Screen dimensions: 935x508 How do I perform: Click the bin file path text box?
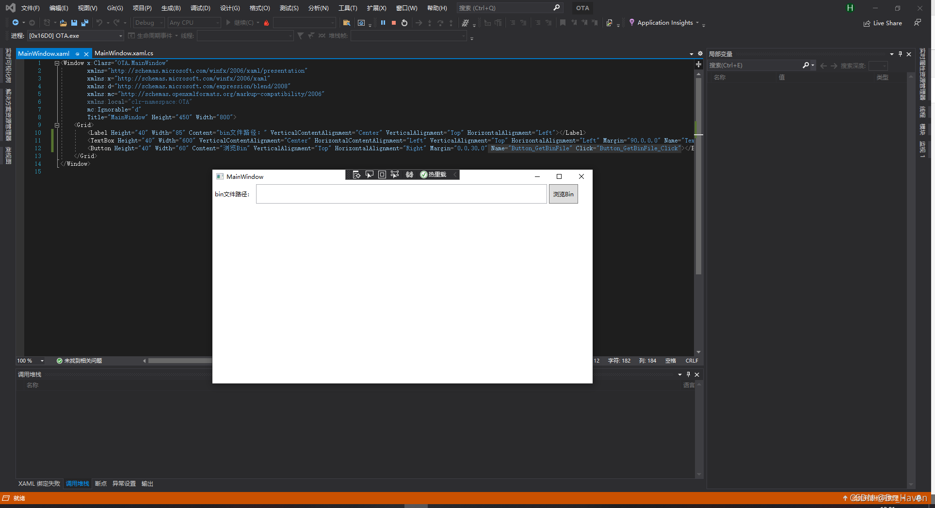pyautogui.click(x=402, y=194)
